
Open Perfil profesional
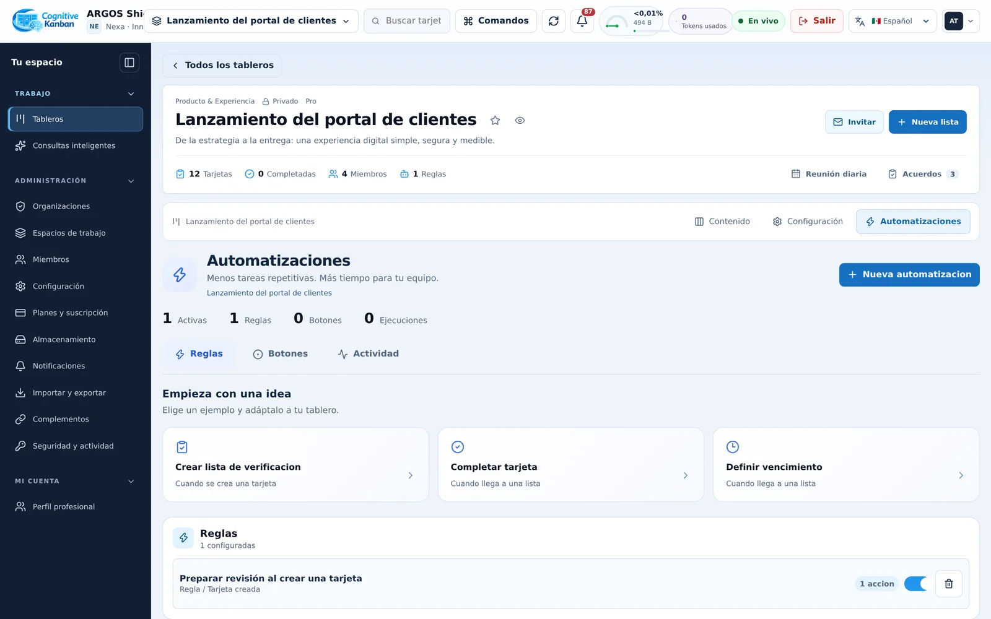click(x=75, y=506)
